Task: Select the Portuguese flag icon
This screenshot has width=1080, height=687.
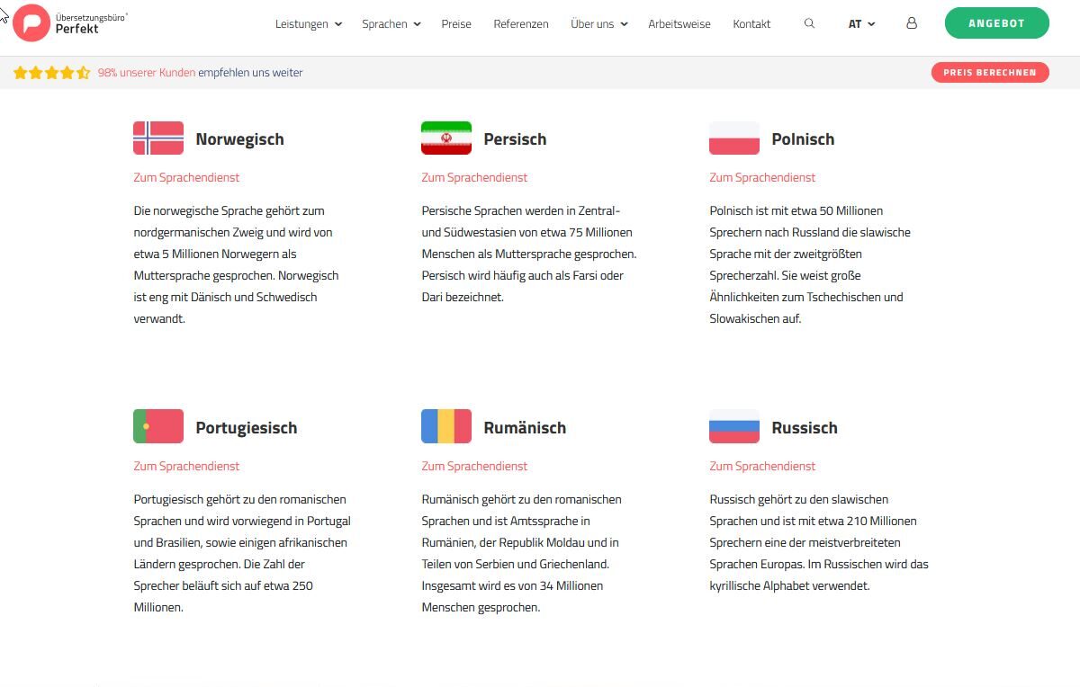Action: coord(158,427)
